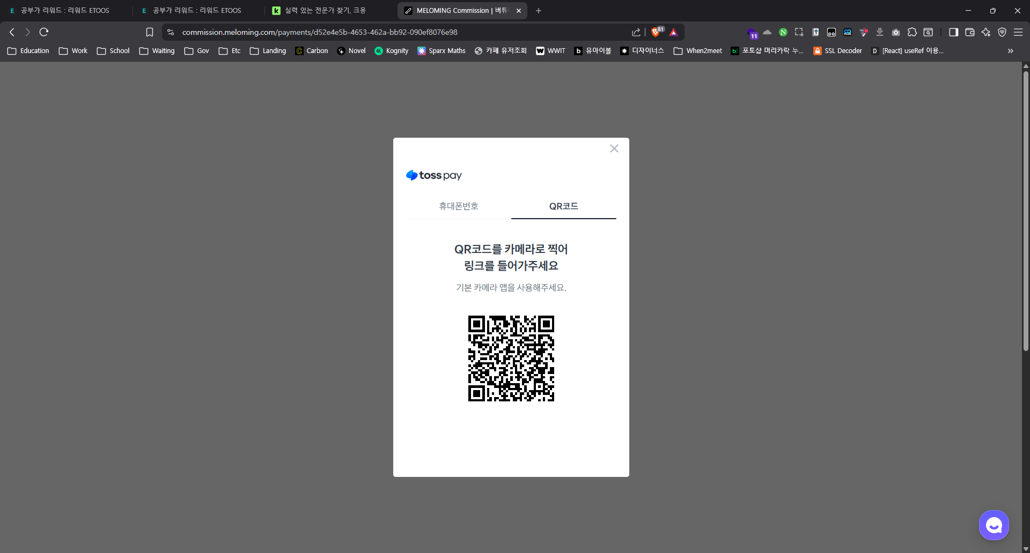This screenshot has width=1030, height=553.
Task: Switch to the 휴대폰번호 tab
Action: point(458,206)
